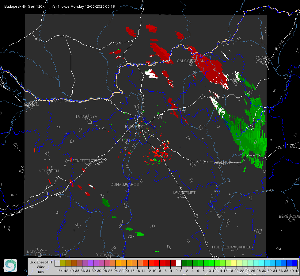Click the BÉKÉSCSABA city label
The image size is (300, 276).
[289, 216]
